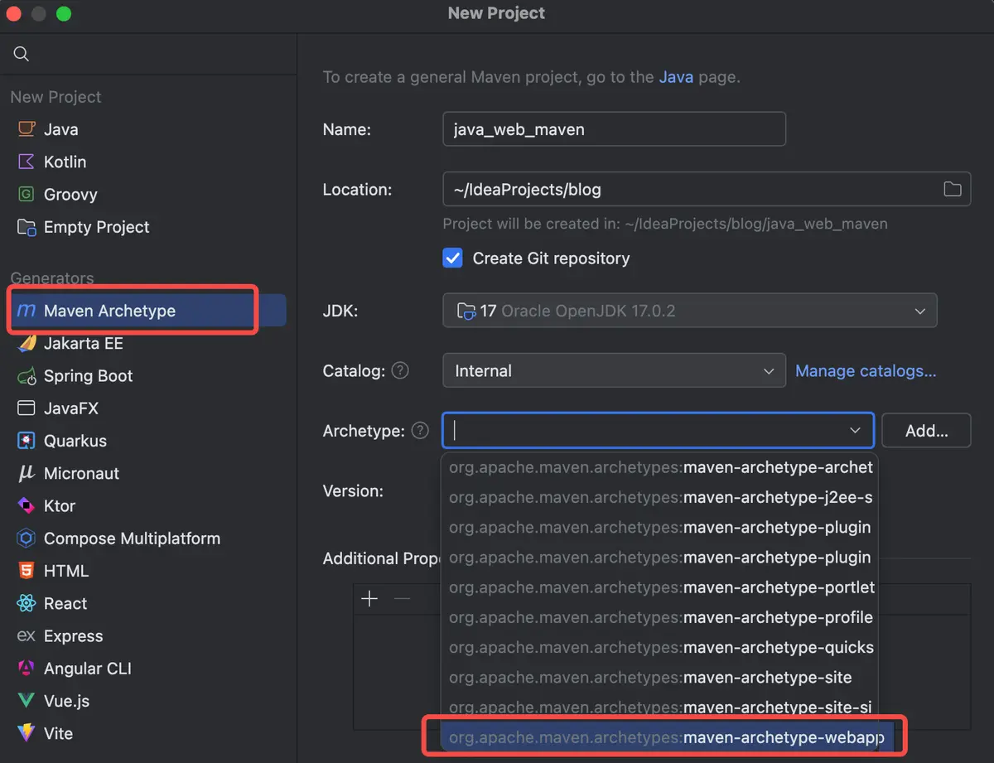Add property with plus icon
This screenshot has width=994, height=763.
tap(369, 599)
